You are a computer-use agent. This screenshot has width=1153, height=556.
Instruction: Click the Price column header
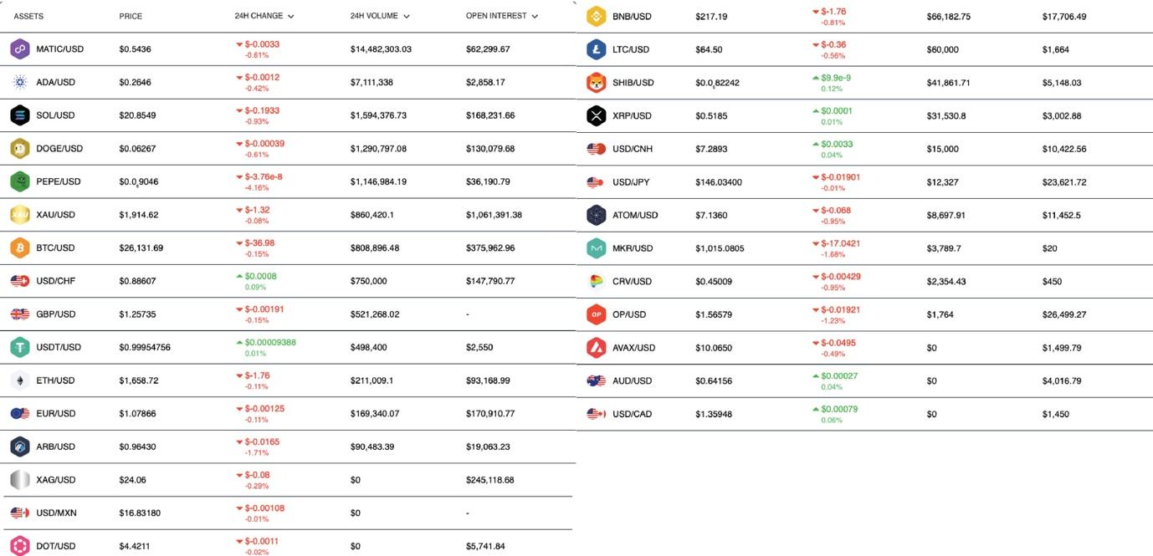(x=131, y=16)
